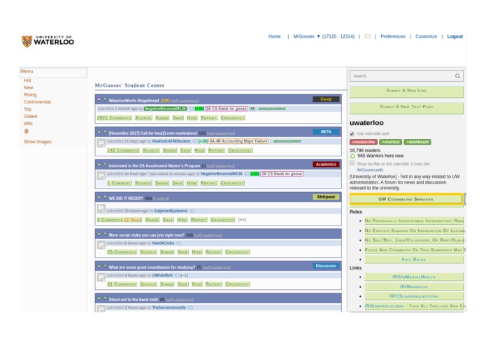Select Hot in the left menu

tap(27, 80)
